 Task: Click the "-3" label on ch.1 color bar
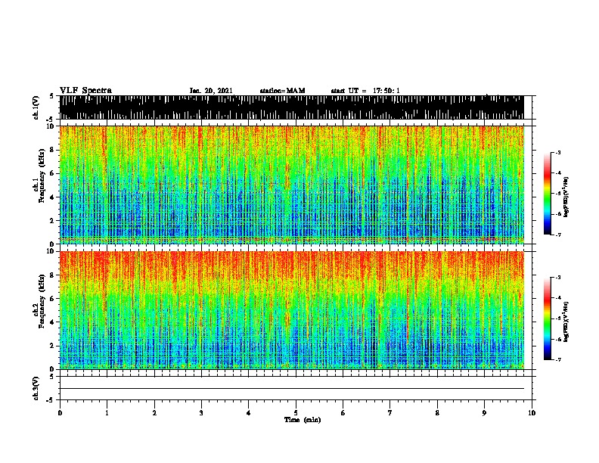click(557, 152)
